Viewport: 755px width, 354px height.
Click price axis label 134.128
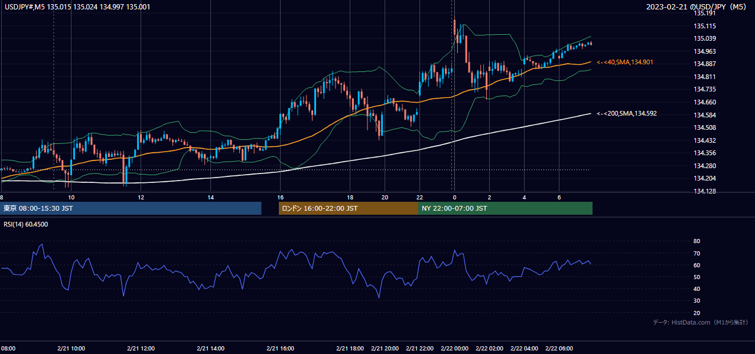pyautogui.click(x=705, y=191)
